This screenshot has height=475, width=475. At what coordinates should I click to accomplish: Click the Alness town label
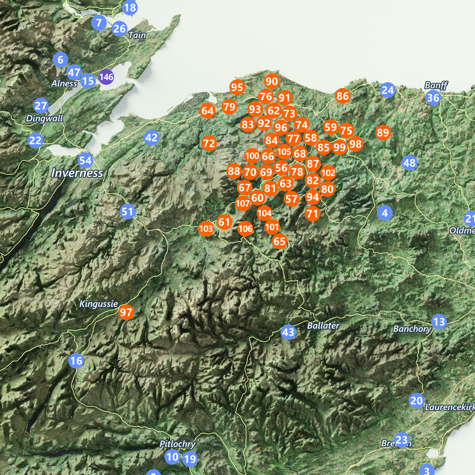(64, 84)
